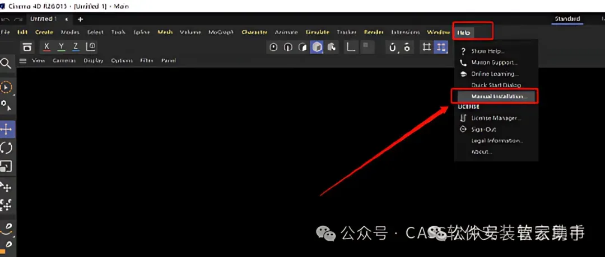This screenshot has width=605, height=257.
Task: Select the Rotate tool
Action: point(6,147)
